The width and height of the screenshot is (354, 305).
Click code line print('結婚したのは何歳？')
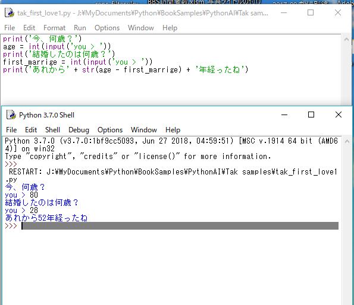59,54
